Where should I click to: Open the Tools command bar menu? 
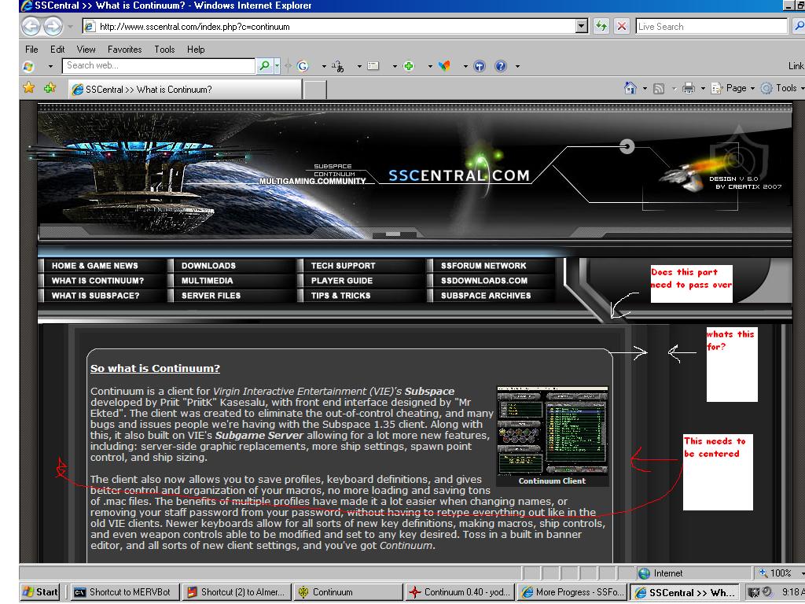[782, 88]
